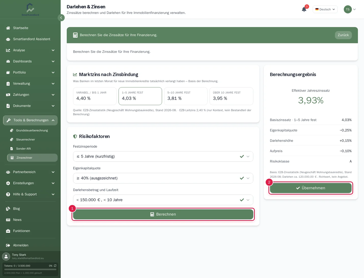The width and height of the screenshot is (364, 278).
Task: Click the Smartlandlord Assistent robot icon
Action: (8, 39)
